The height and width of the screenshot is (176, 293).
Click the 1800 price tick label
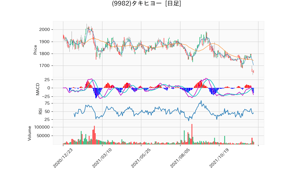click(x=44, y=54)
